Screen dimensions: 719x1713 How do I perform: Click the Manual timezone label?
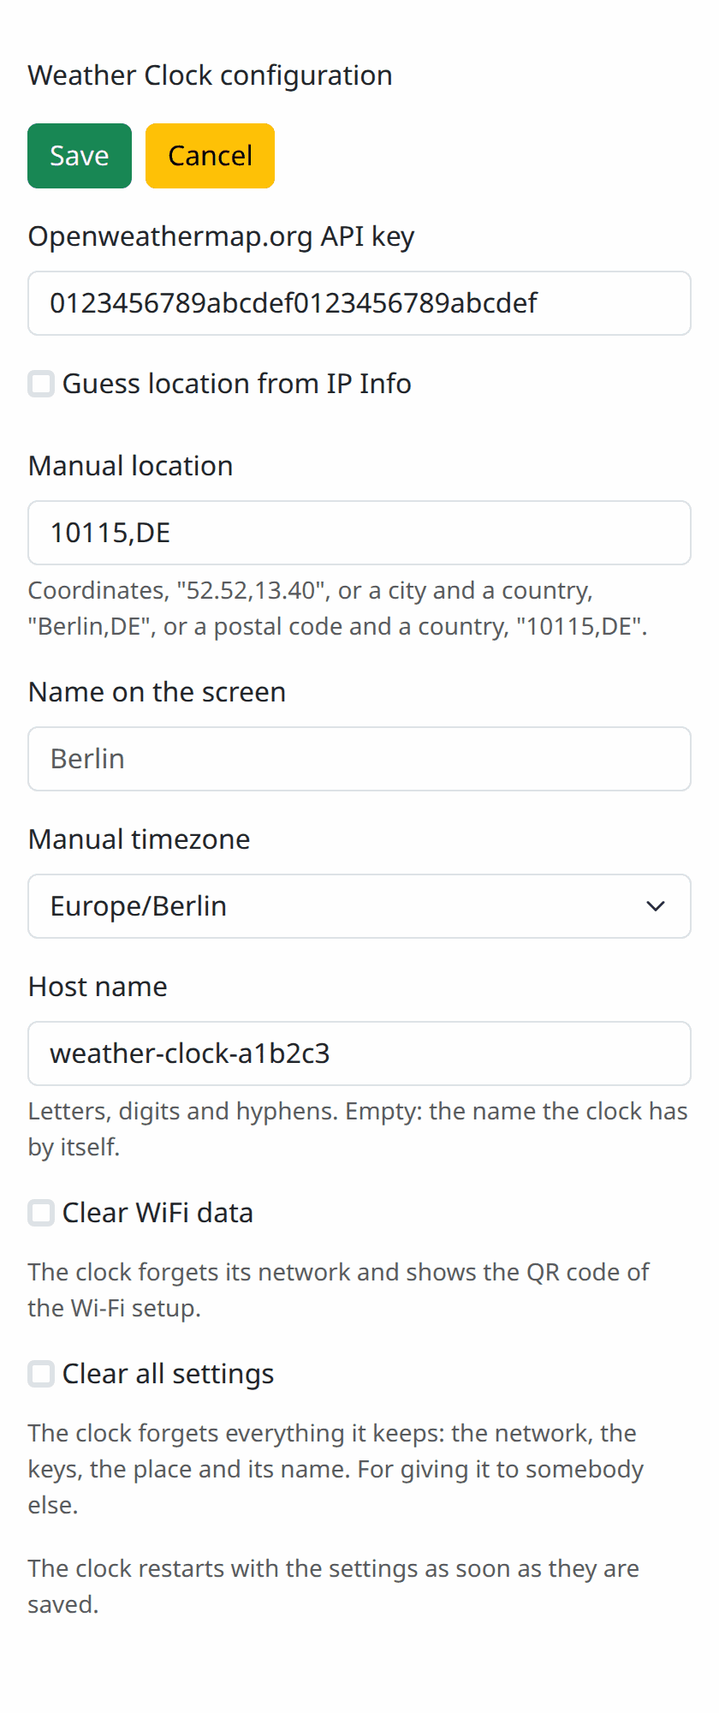pos(140,839)
